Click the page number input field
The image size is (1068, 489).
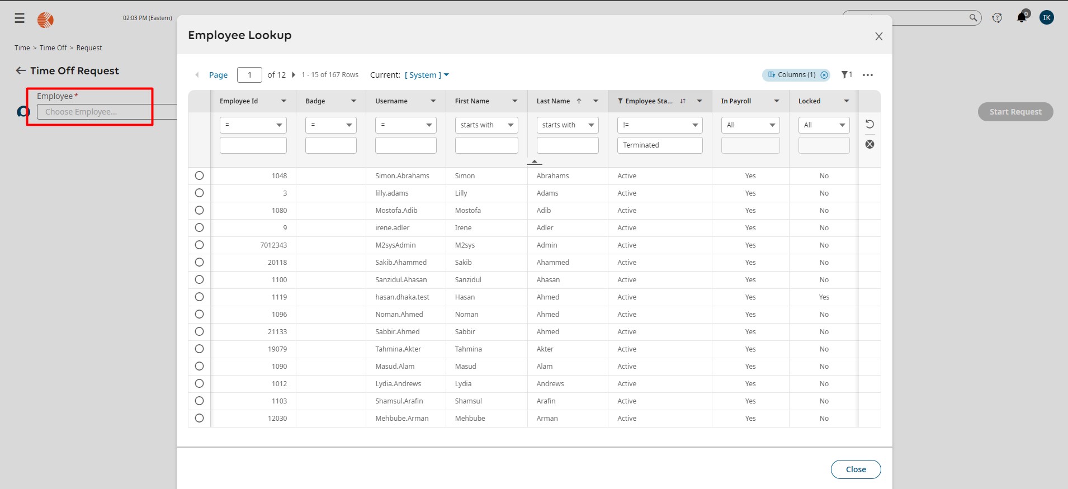249,75
